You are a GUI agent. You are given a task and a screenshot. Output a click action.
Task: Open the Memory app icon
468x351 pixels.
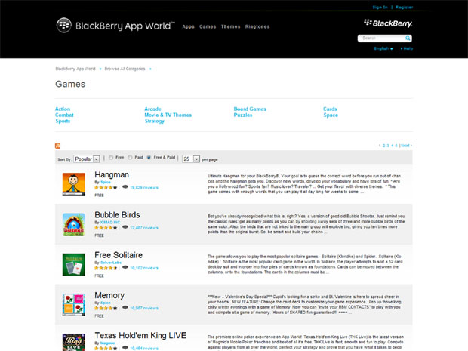74,305
